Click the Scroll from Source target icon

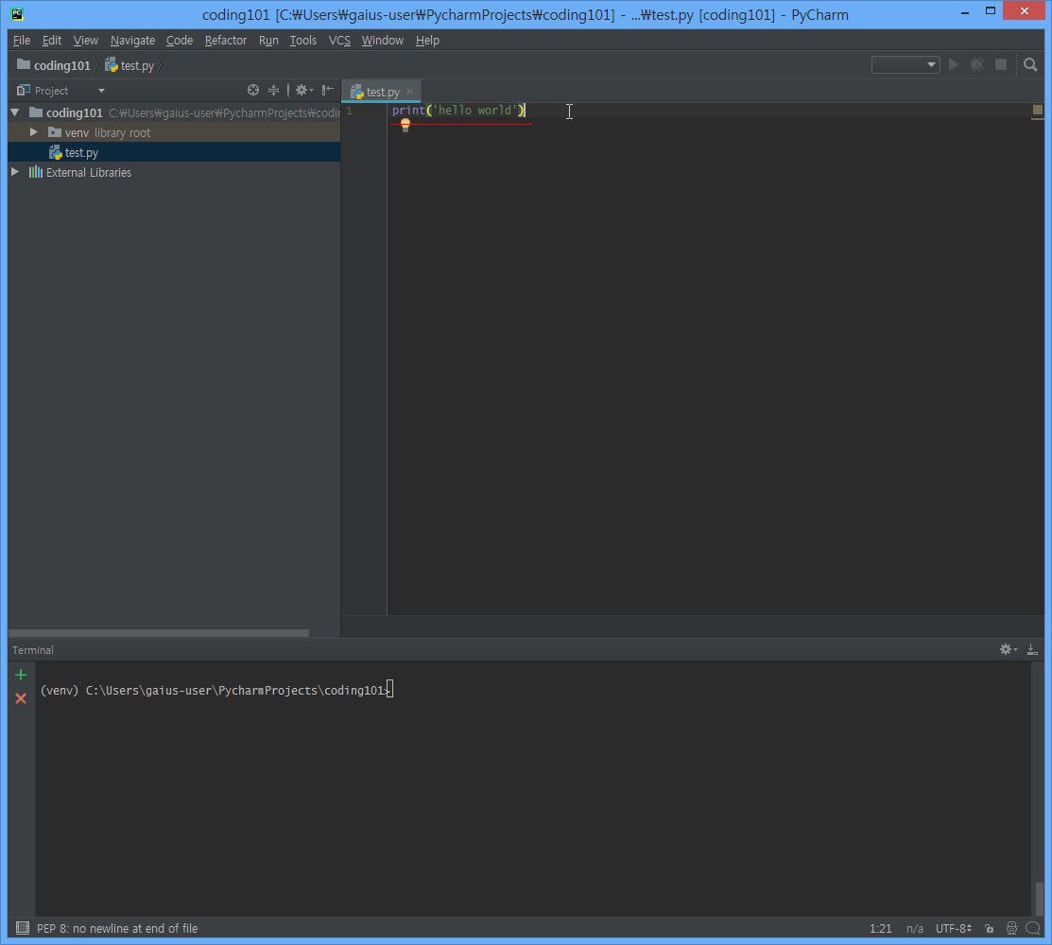[253, 90]
